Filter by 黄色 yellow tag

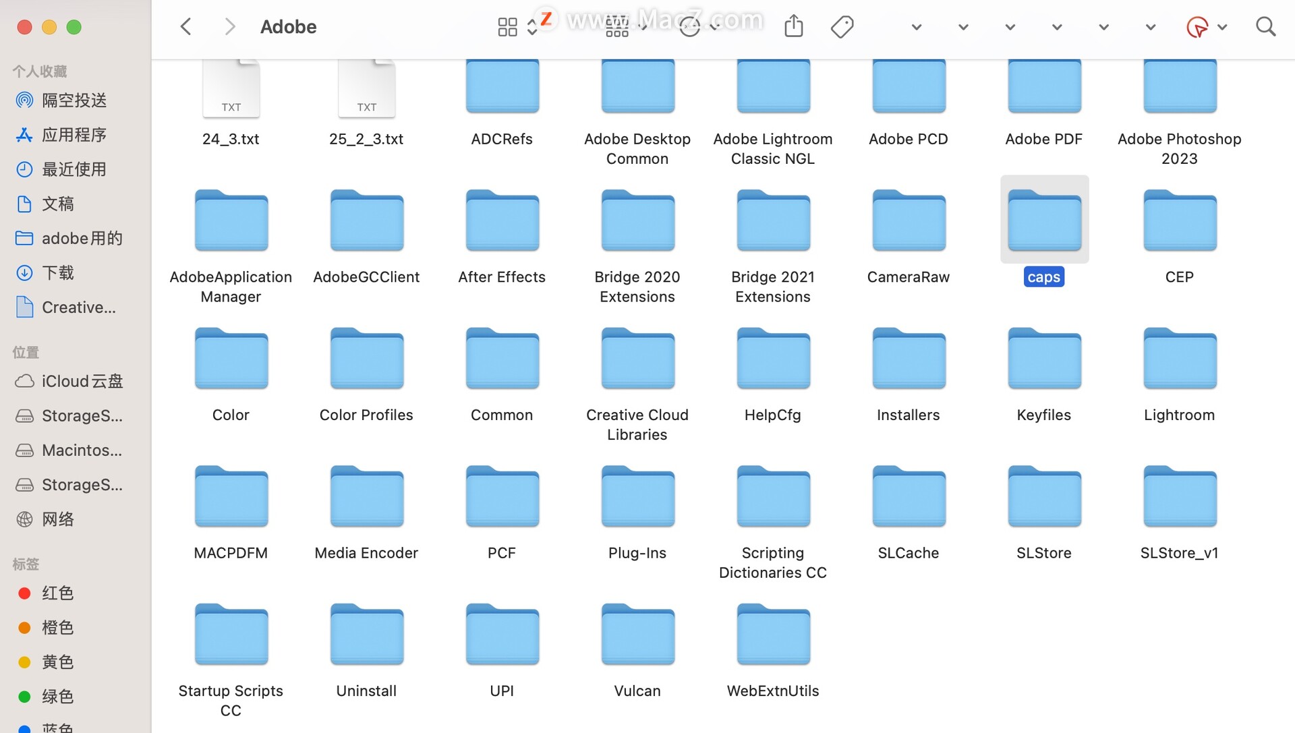tap(57, 661)
